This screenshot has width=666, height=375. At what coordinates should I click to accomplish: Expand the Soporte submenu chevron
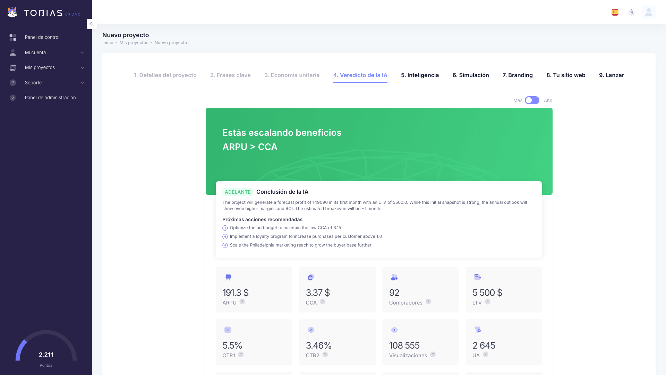tap(82, 83)
